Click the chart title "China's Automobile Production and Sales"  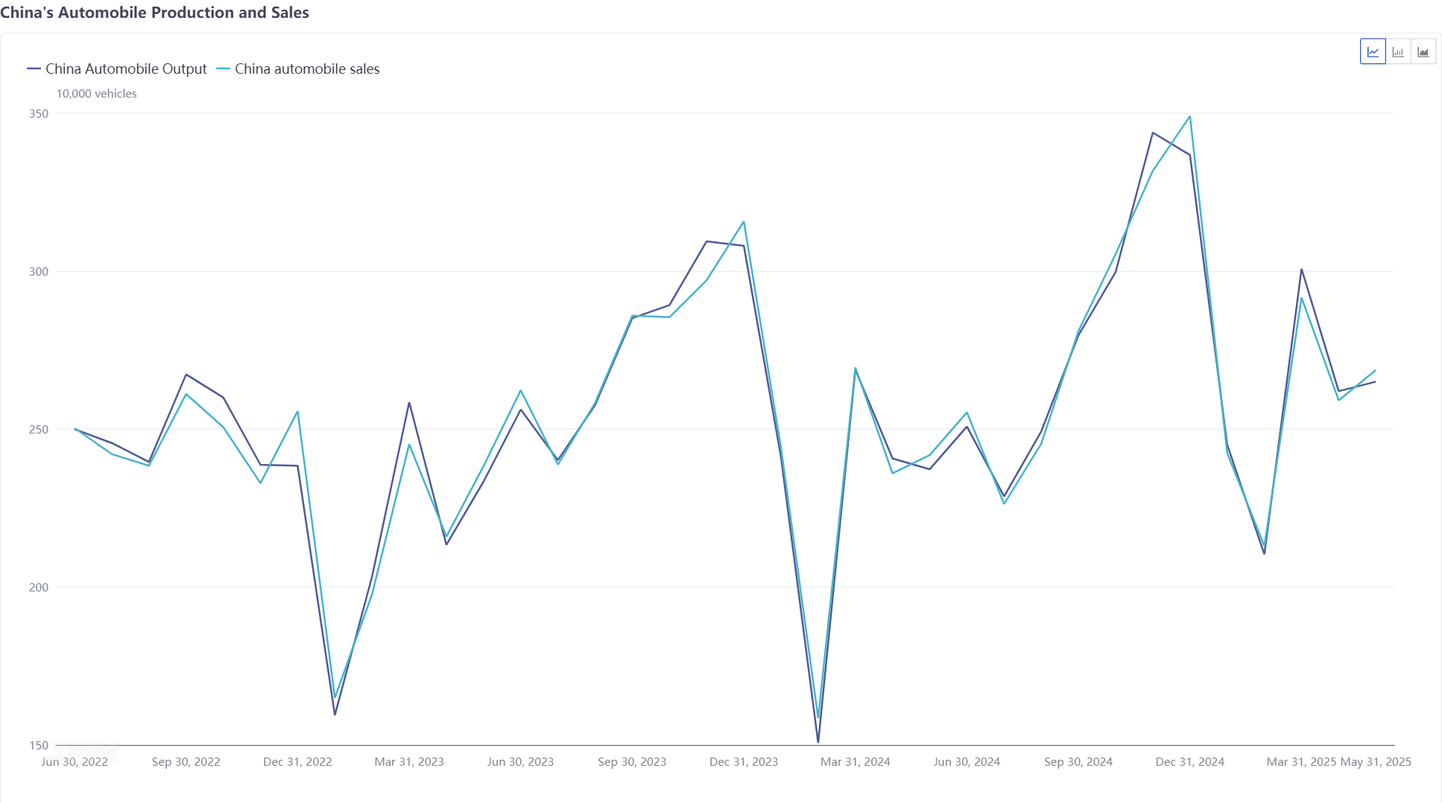(154, 13)
